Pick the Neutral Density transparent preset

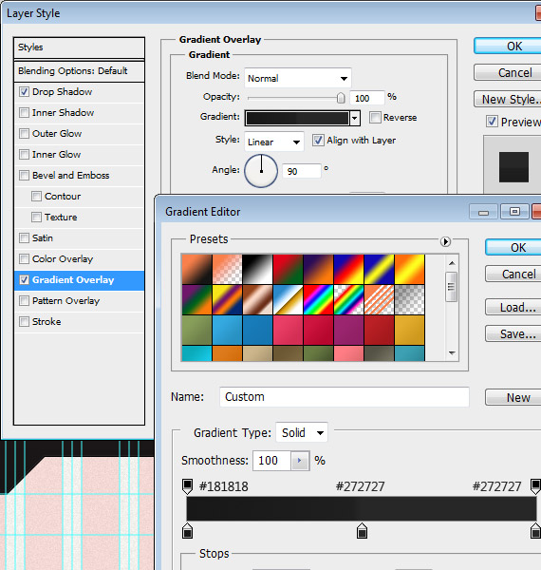click(410, 300)
